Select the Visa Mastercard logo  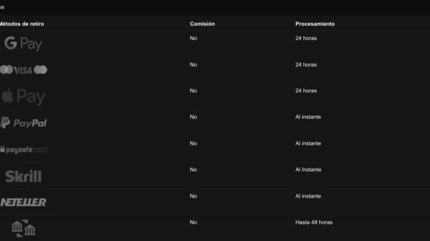click(24, 70)
